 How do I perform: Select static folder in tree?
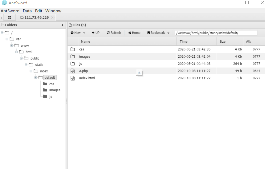click(39, 65)
